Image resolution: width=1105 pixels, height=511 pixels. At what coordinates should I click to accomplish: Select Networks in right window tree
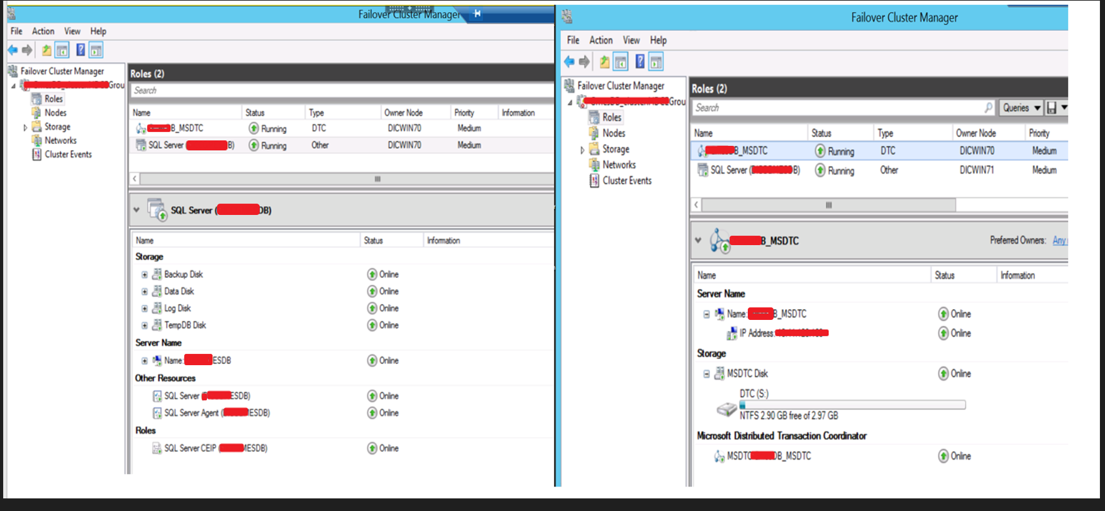pyautogui.click(x=619, y=165)
